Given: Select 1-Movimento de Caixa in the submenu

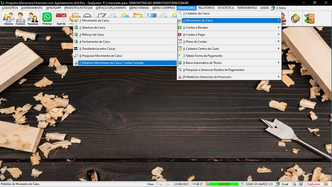Looking at the screenshot, I should tap(125, 20).
